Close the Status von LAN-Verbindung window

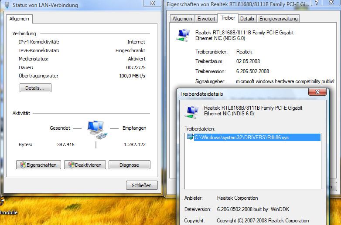[x=152, y=3]
